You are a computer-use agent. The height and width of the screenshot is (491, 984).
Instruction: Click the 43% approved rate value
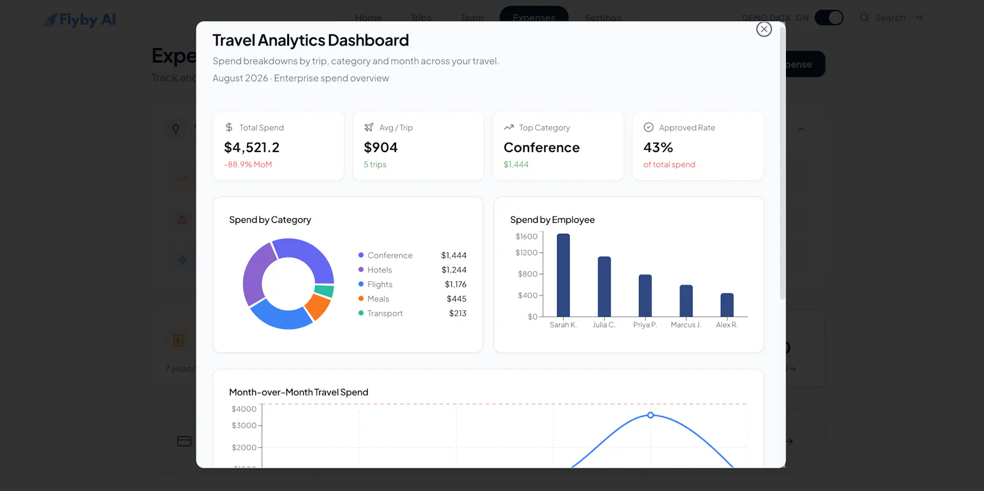(658, 148)
